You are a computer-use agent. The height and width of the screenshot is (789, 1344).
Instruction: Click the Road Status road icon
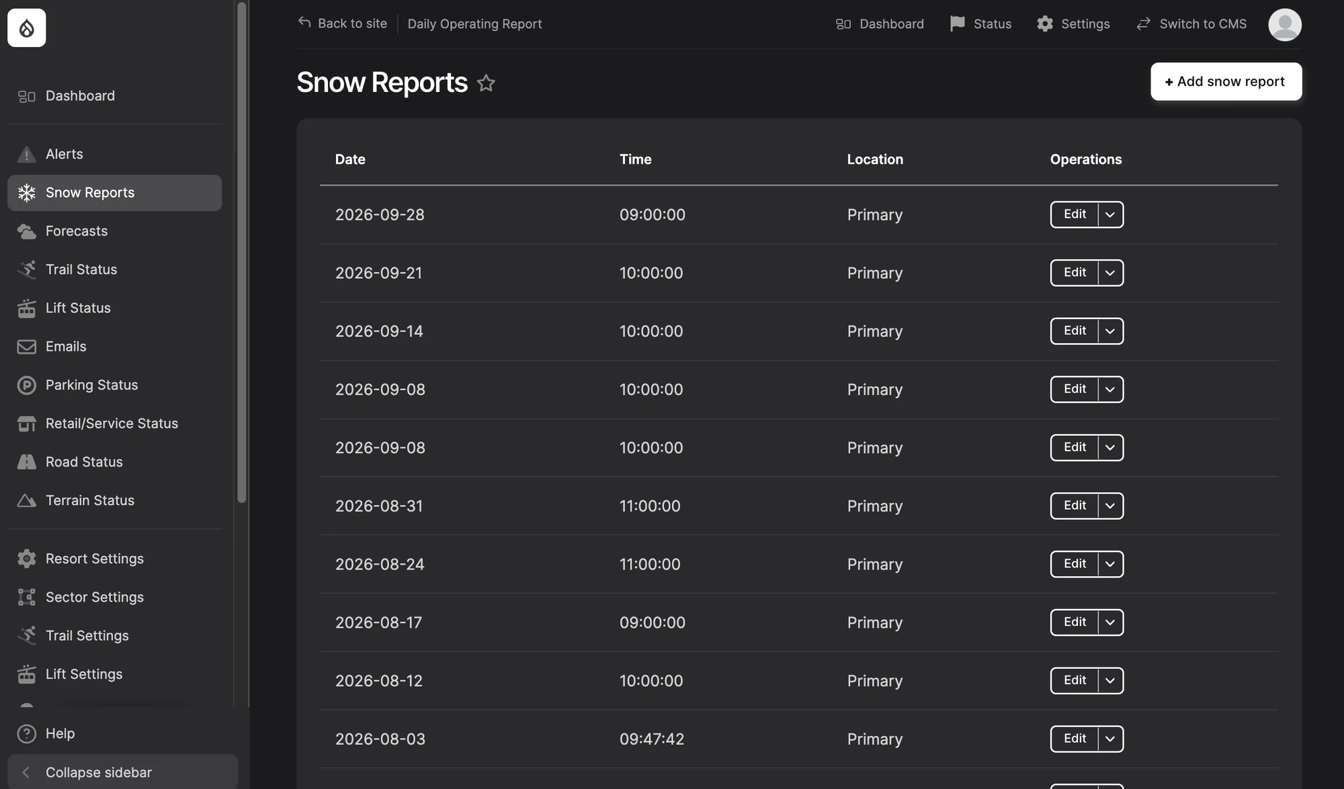(x=26, y=462)
